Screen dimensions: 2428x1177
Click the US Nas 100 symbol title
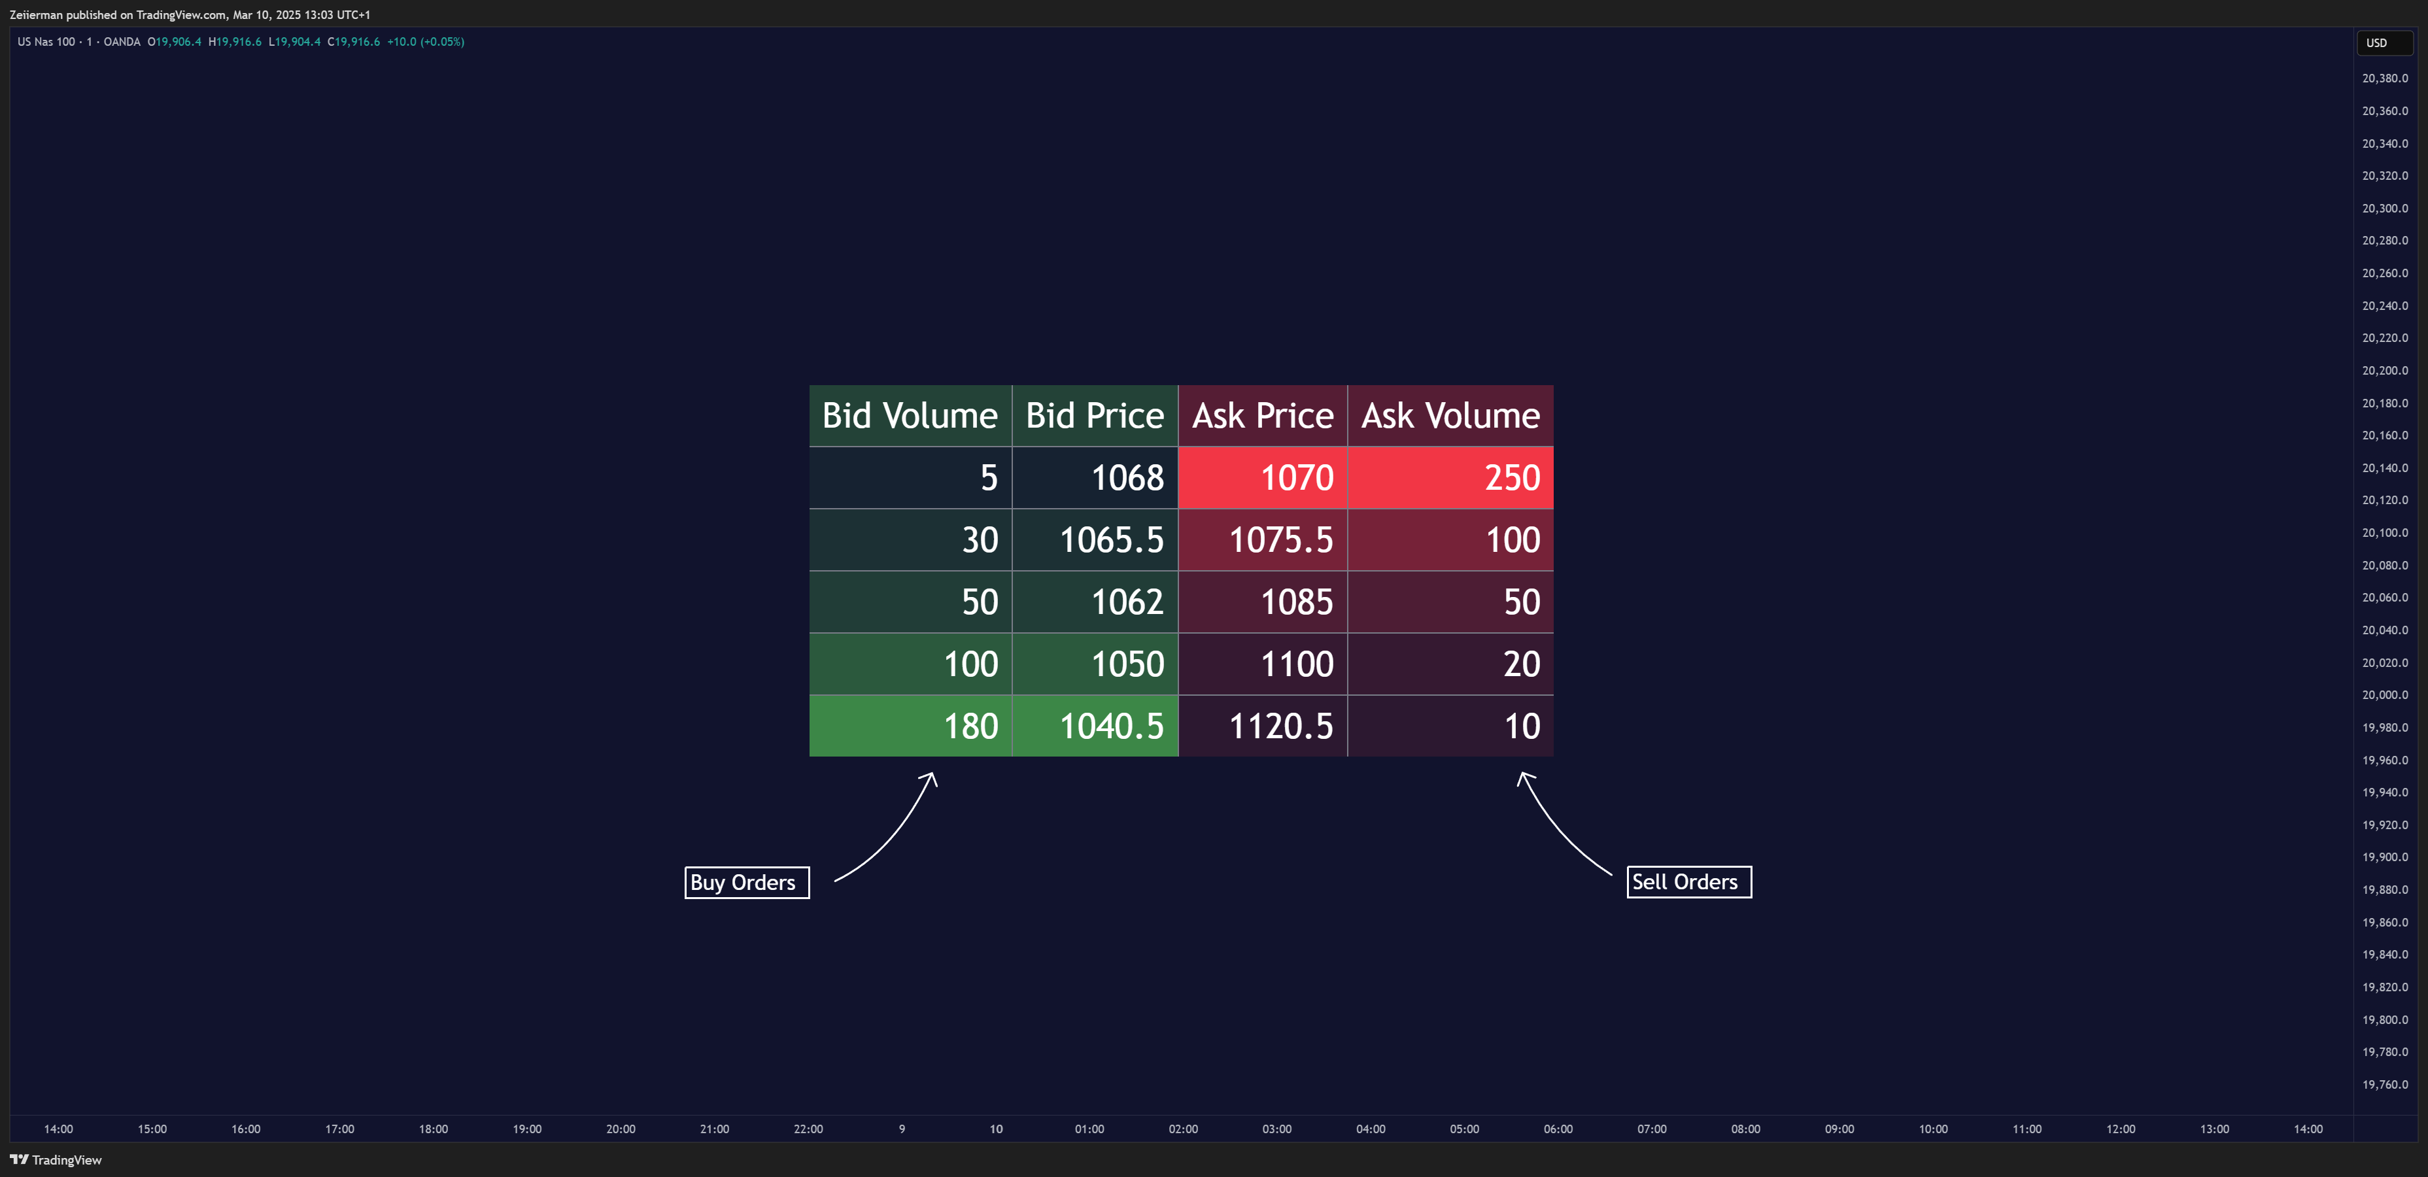click(x=46, y=41)
